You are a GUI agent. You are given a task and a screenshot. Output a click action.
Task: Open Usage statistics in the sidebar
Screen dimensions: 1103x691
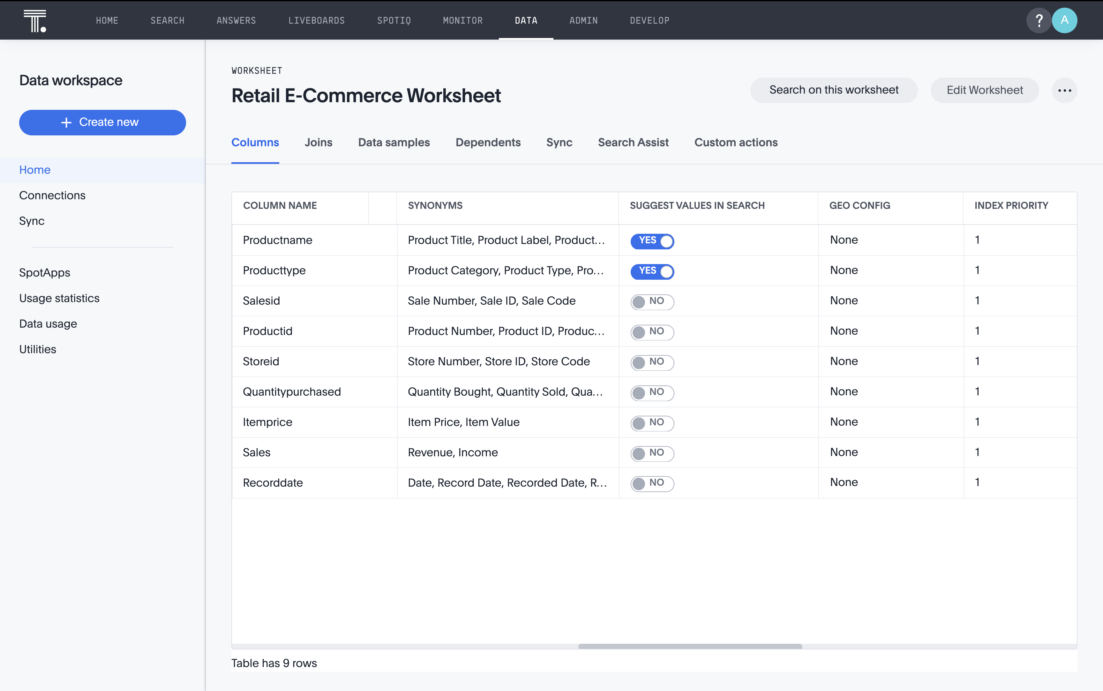59,298
